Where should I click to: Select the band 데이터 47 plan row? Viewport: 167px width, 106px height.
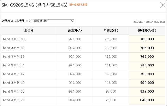tap(83, 74)
